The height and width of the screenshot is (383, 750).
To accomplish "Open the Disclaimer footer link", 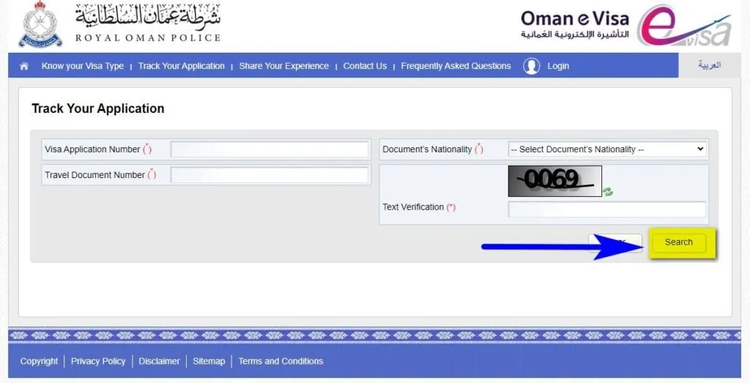I will point(159,362).
